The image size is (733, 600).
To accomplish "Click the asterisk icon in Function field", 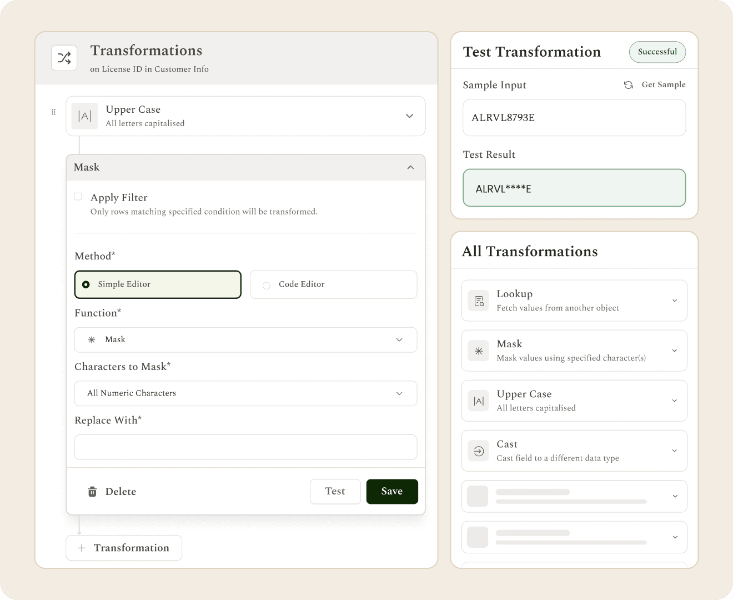I will (92, 339).
